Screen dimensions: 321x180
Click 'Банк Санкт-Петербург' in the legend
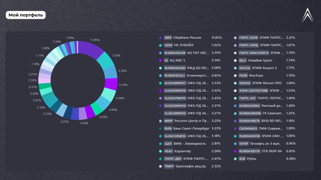(x=191, y=129)
